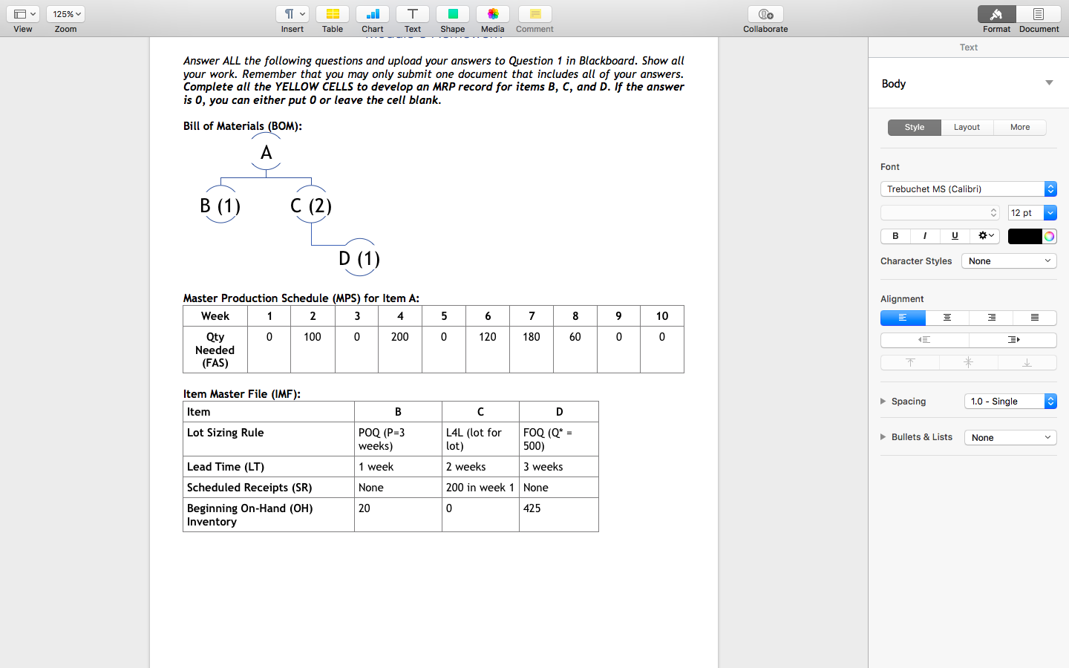Click the 'L4L (lot for lot)' cell
This screenshot has width=1069, height=668.
[x=480, y=439]
